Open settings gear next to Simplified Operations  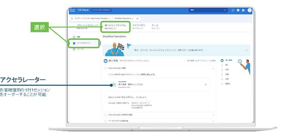point(137,19)
